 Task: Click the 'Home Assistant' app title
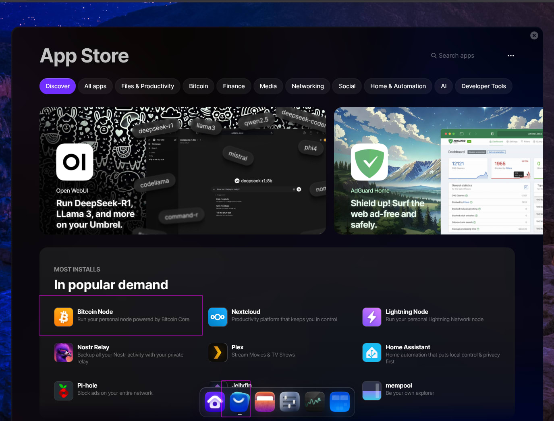click(x=408, y=347)
